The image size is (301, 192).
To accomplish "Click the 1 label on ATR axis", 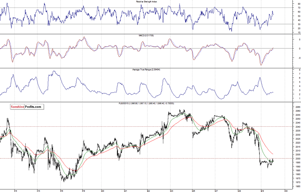I will click(299, 99).
